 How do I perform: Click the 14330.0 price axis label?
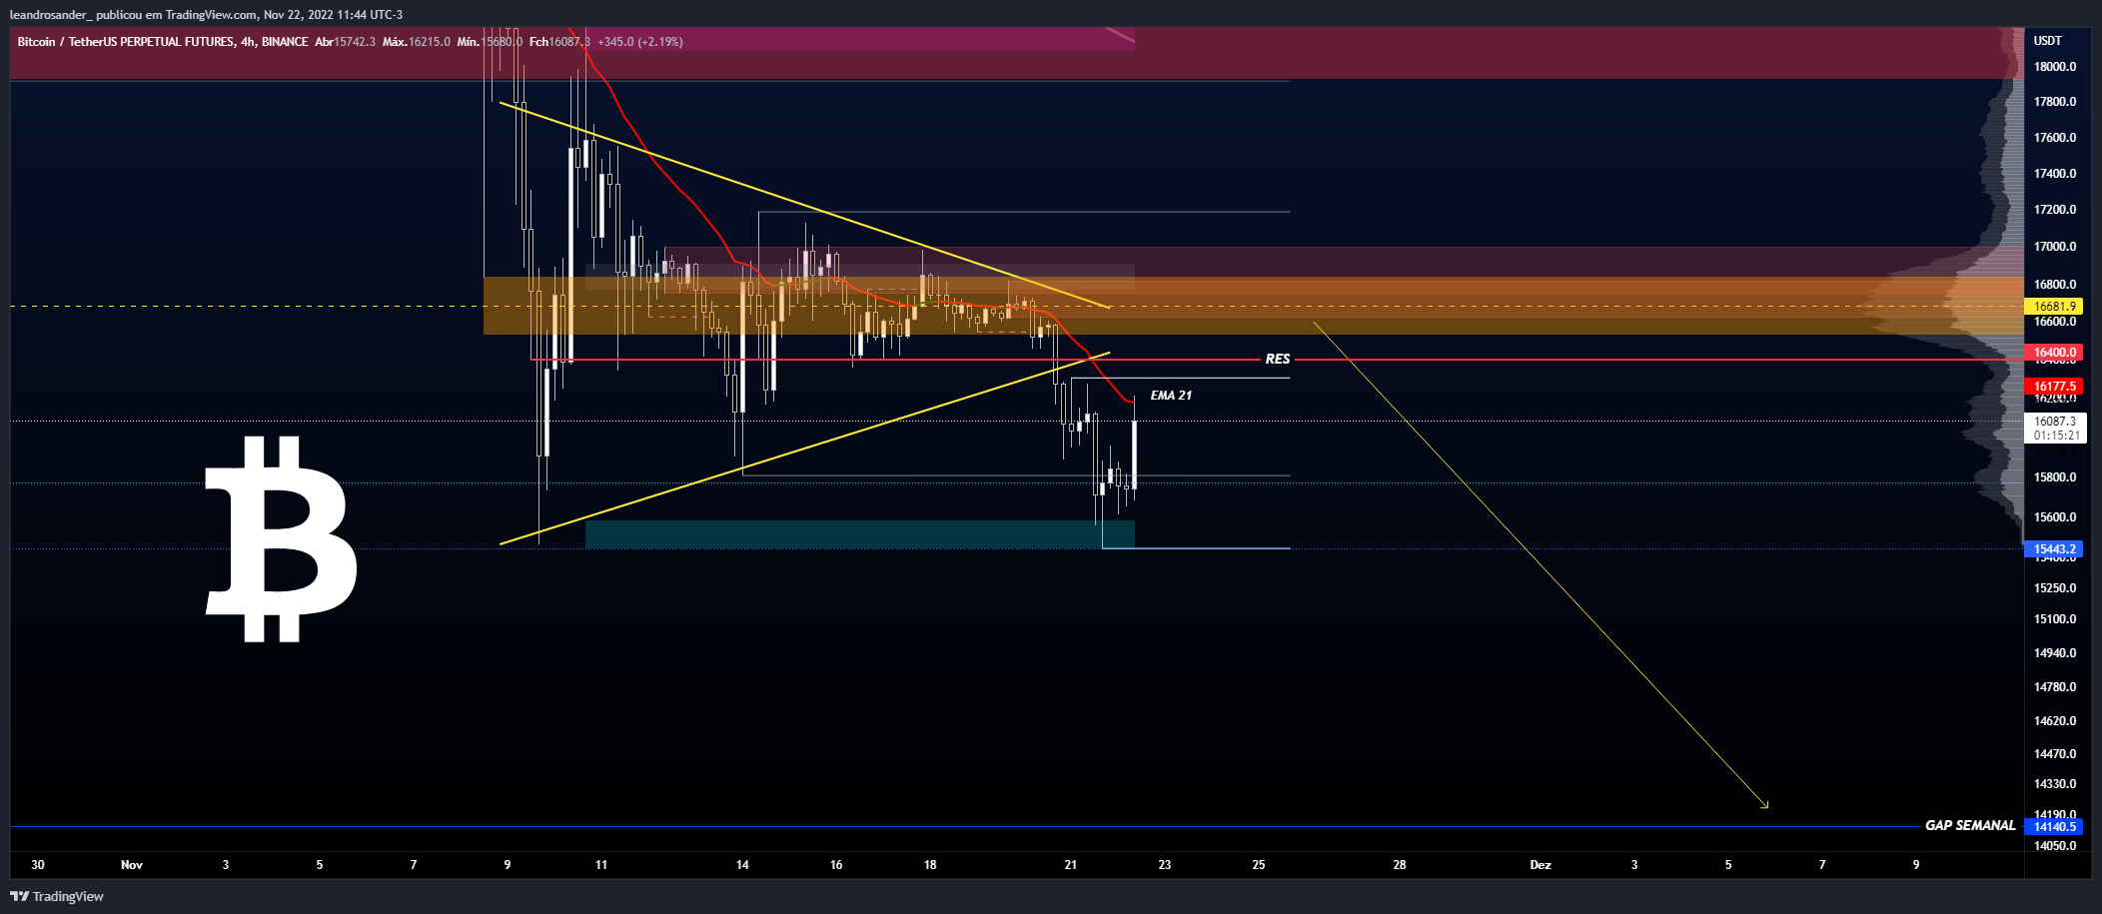(2055, 784)
